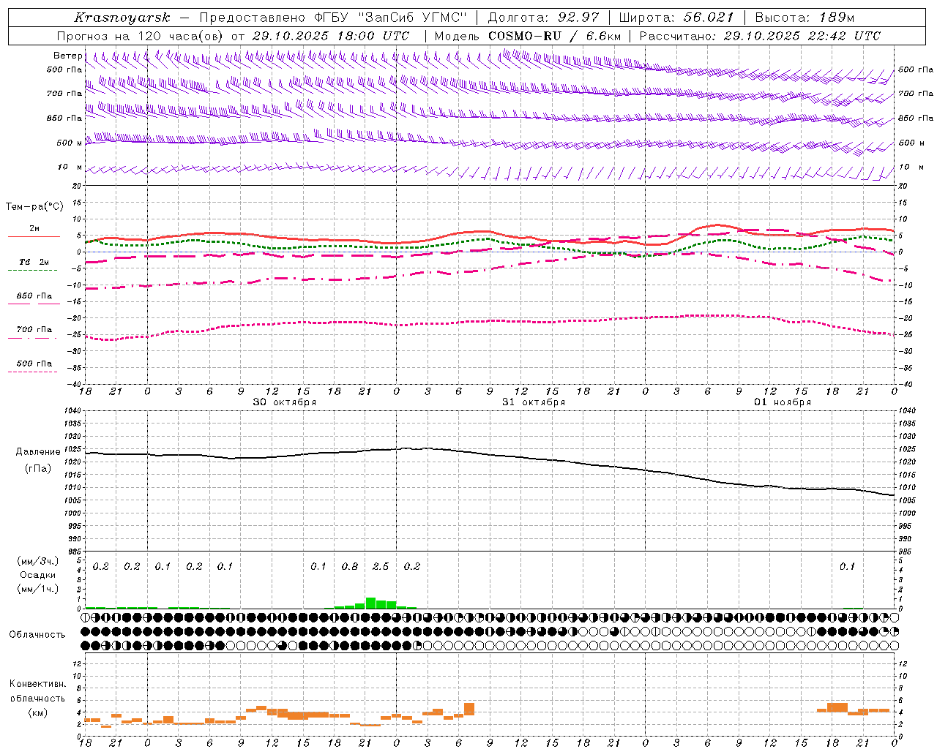Click the 31 октября date label
Viewport: 937px width, 749px height.
534,402
